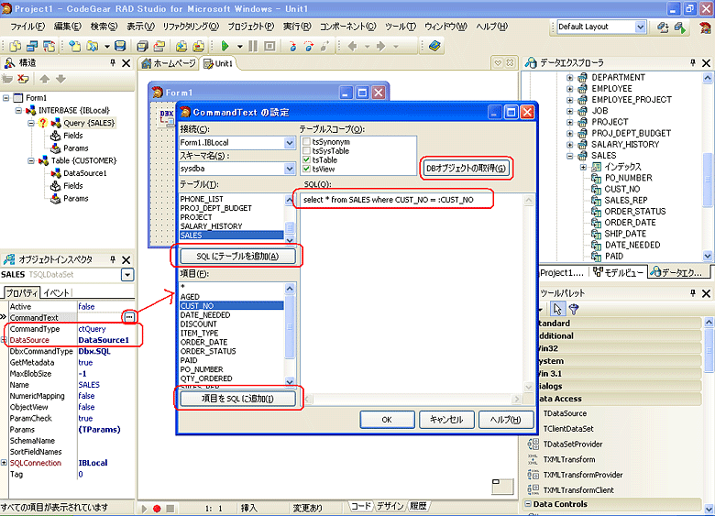715x516 pixels.
Task: Click the ヘルプ(H) button in the dialog
Action: pyautogui.click(x=506, y=420)
